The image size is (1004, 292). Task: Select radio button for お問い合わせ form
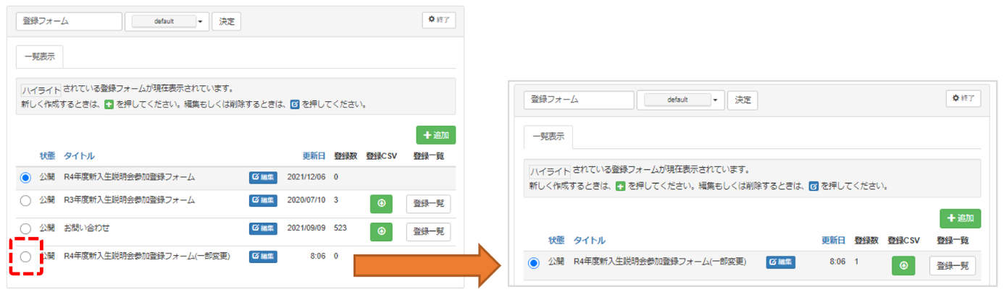[26, 229]
